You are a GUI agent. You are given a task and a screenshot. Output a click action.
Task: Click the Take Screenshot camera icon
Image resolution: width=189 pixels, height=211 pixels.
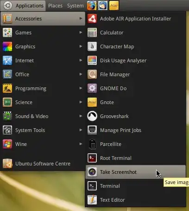point(92,172)
